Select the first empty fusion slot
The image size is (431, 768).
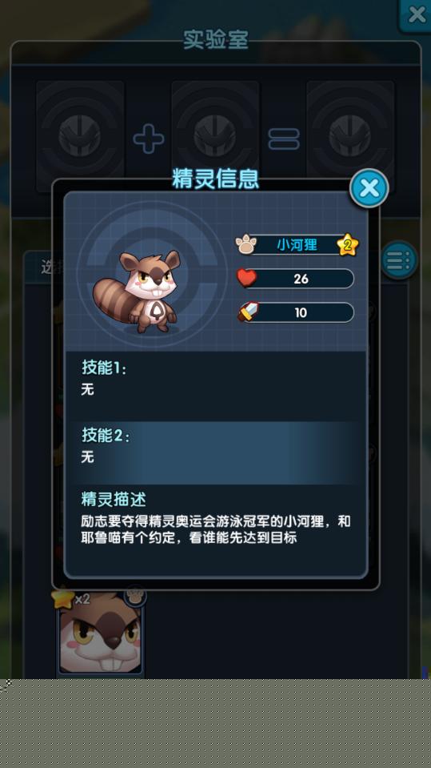[80, 136]
